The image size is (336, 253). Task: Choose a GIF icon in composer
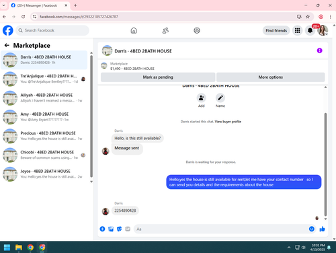128,229
